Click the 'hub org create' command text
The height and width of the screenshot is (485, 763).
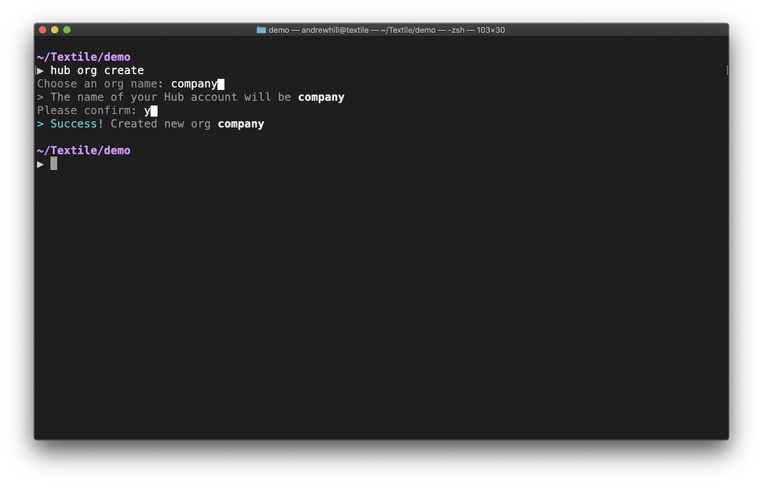coord(97,70)
